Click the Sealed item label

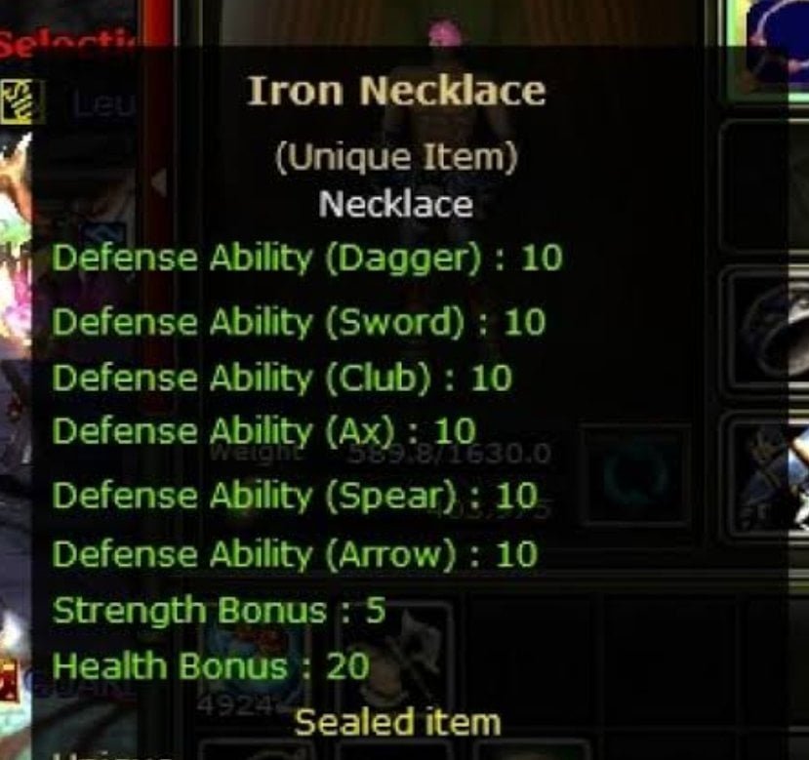pyautogui.click(x=397, y=722)
